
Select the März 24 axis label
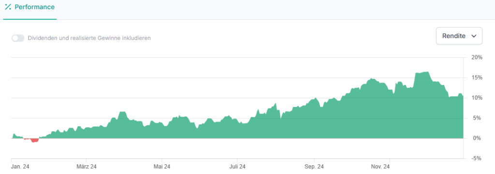pos(87,166)
